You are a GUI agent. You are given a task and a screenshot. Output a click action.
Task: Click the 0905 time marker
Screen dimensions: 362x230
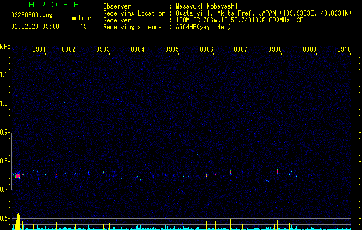pyautogui.click(x=172, y=49)
